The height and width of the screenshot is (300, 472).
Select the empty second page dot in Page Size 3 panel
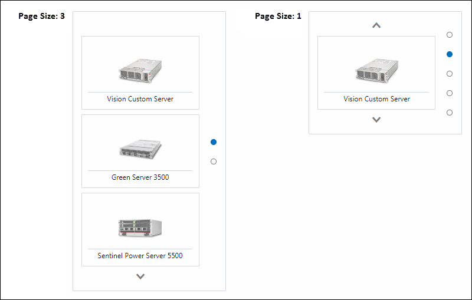click(x=214, y=161)
